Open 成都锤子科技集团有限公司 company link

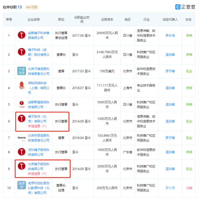coord(39,35)
